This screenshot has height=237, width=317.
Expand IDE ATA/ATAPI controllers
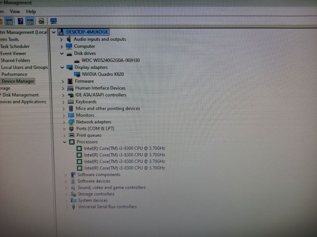coord(63,95)
